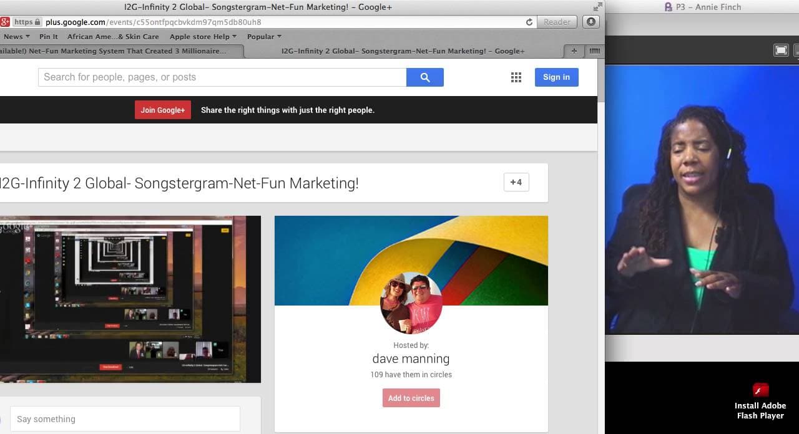
Task: Click the video window fullscreen icon
Action: (x=781, y=51)
